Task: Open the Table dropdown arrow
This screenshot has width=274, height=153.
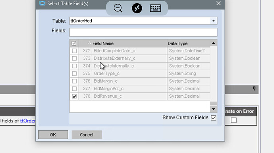Action: coord(213,21)
